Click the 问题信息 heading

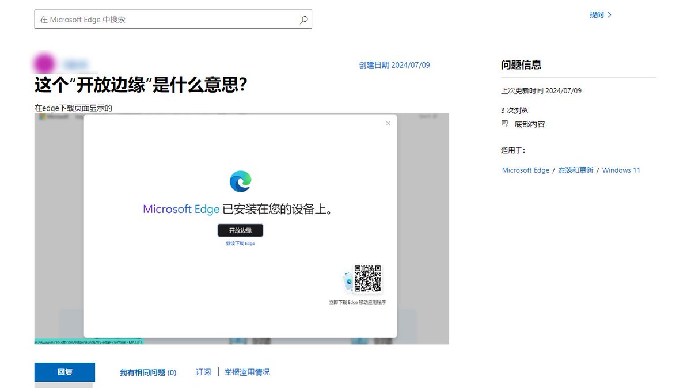521,65
